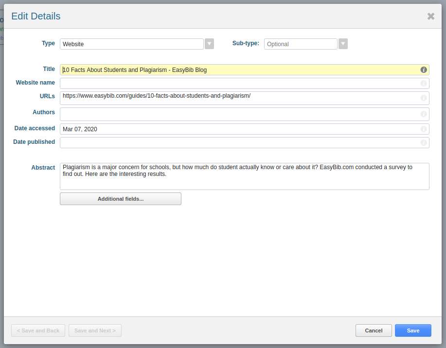Click into the Authors field

[x=244, y=114]
